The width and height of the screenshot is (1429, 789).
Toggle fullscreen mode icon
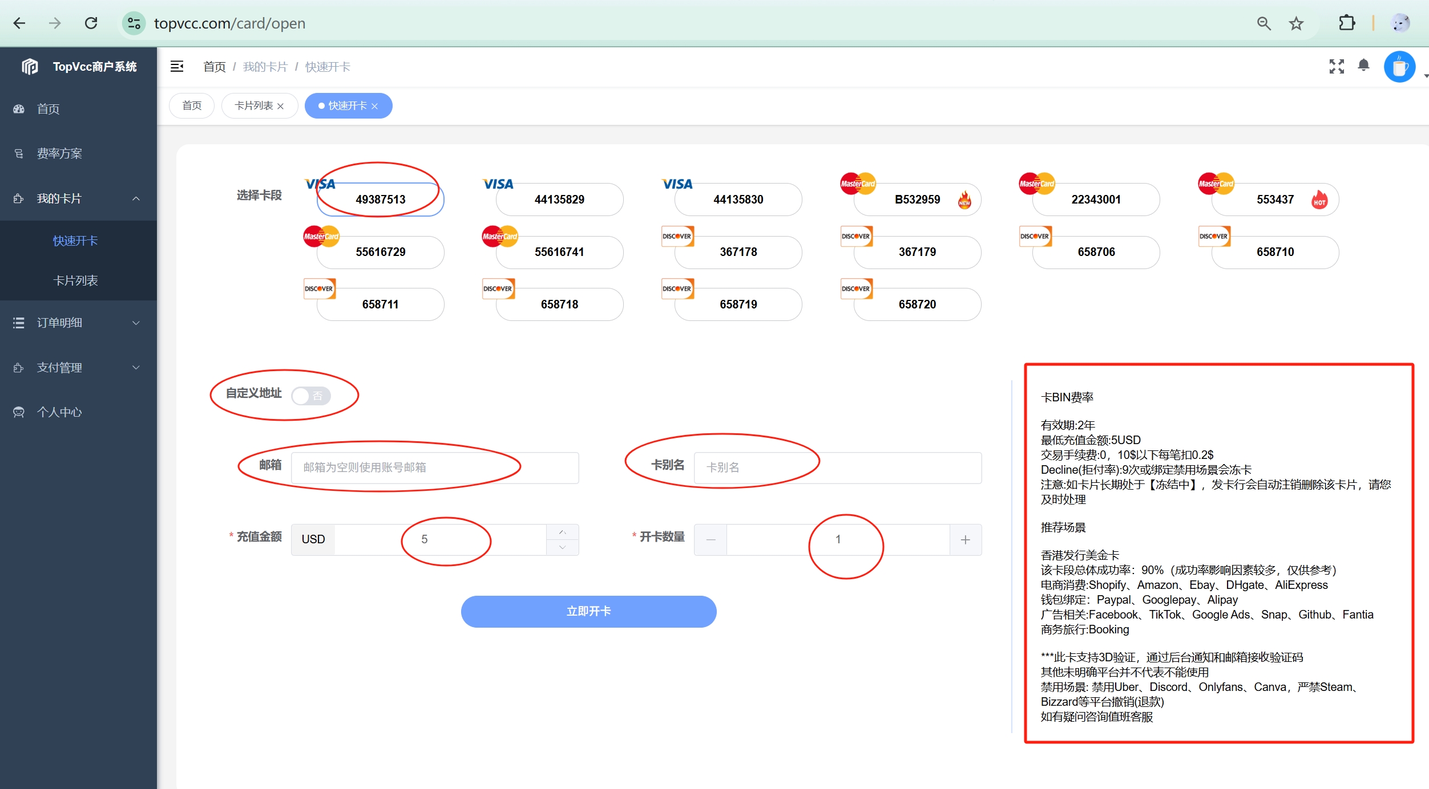[1336, 67]
